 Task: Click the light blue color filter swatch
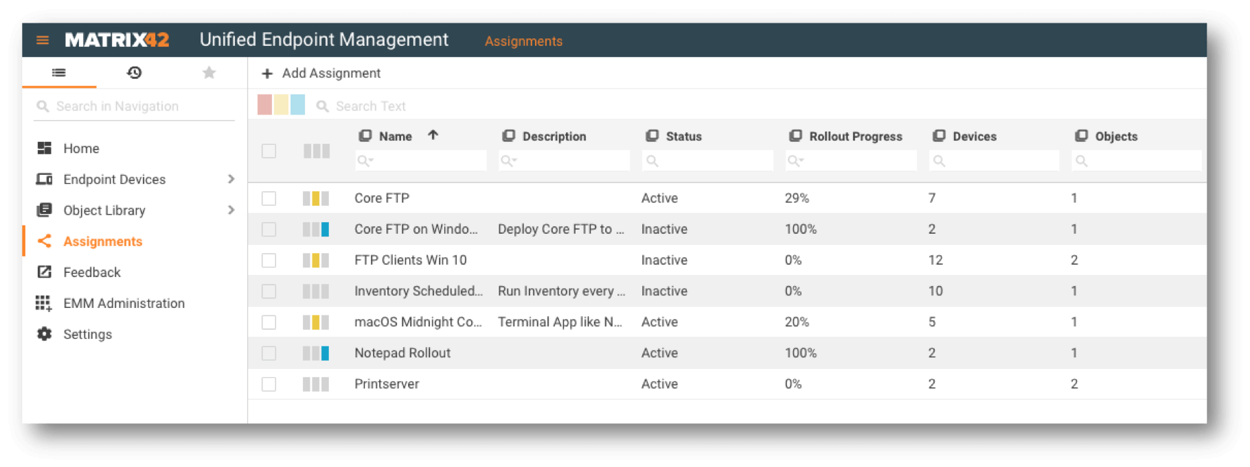297,105
